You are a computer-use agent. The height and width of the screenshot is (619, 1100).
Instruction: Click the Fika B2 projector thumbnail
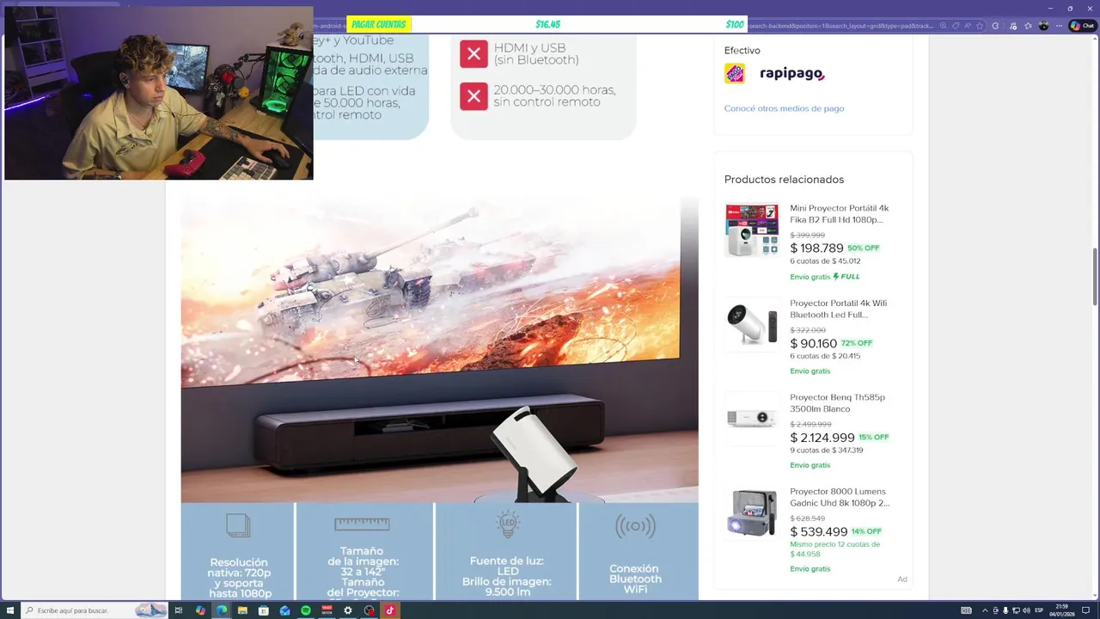(752, 230)
